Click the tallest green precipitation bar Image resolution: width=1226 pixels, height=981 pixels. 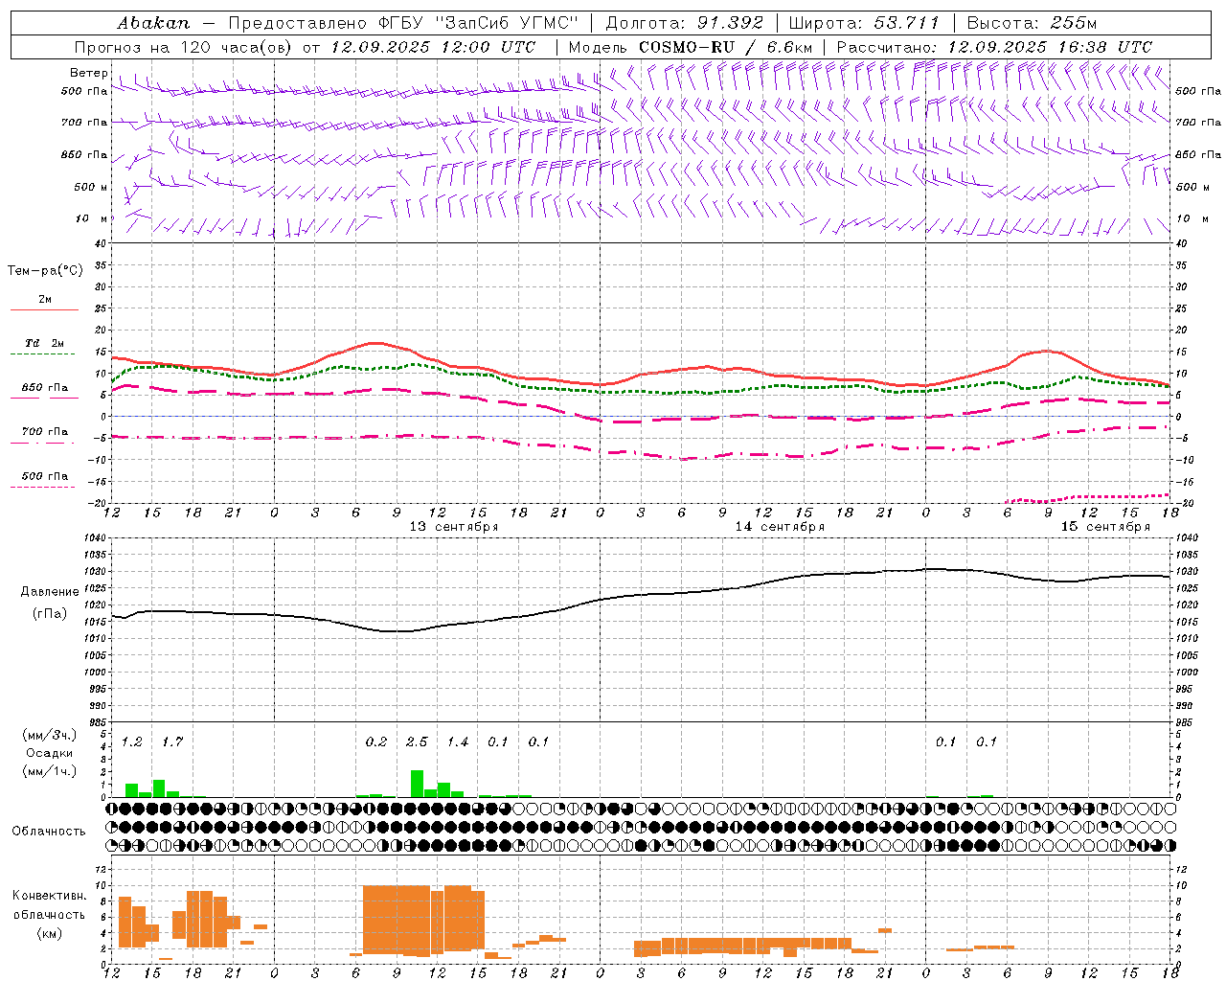click(x=417, y=784)
